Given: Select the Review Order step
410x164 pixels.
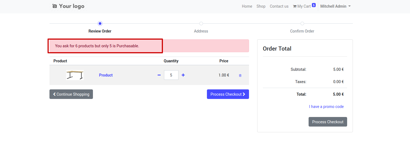Looking at the screenshot, I should 100,31.
